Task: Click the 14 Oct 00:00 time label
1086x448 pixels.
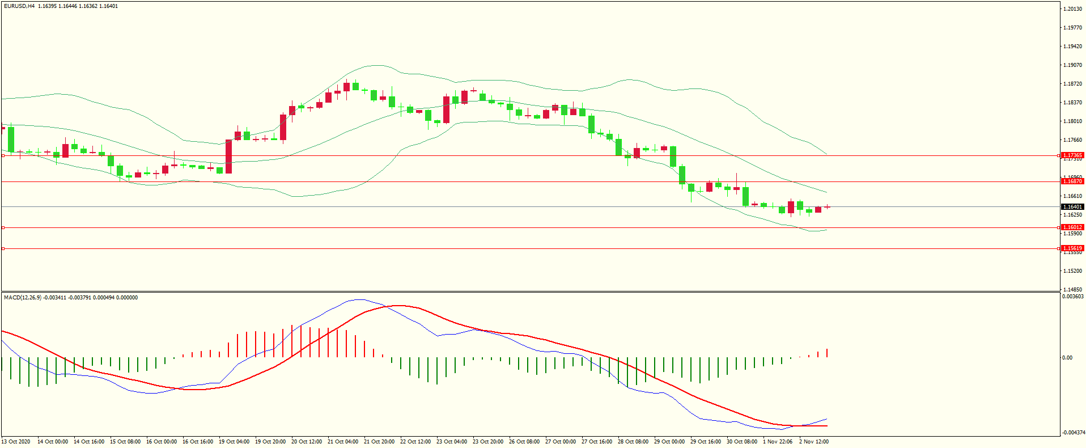Action: tap(53, 442)
